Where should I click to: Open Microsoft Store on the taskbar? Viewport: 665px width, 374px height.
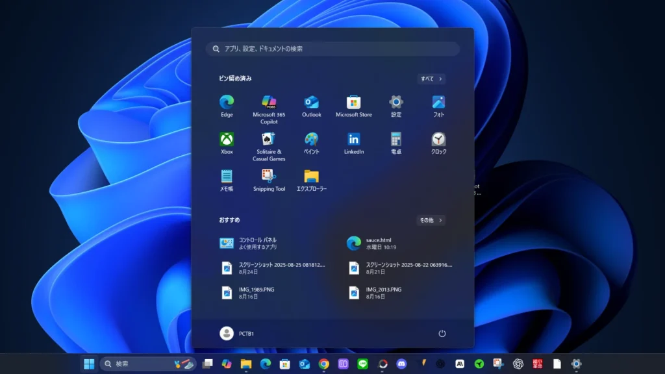coord(285,364)
